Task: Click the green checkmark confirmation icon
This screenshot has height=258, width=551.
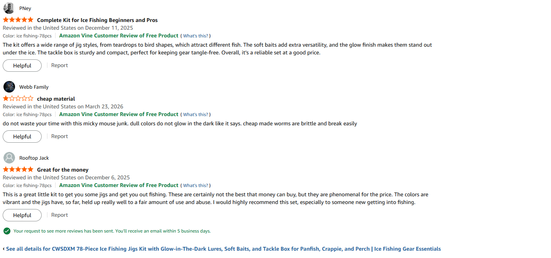Action: click(7, 231)
